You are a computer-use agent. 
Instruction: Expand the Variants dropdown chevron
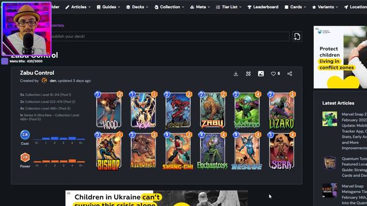(x=337, y=7)
